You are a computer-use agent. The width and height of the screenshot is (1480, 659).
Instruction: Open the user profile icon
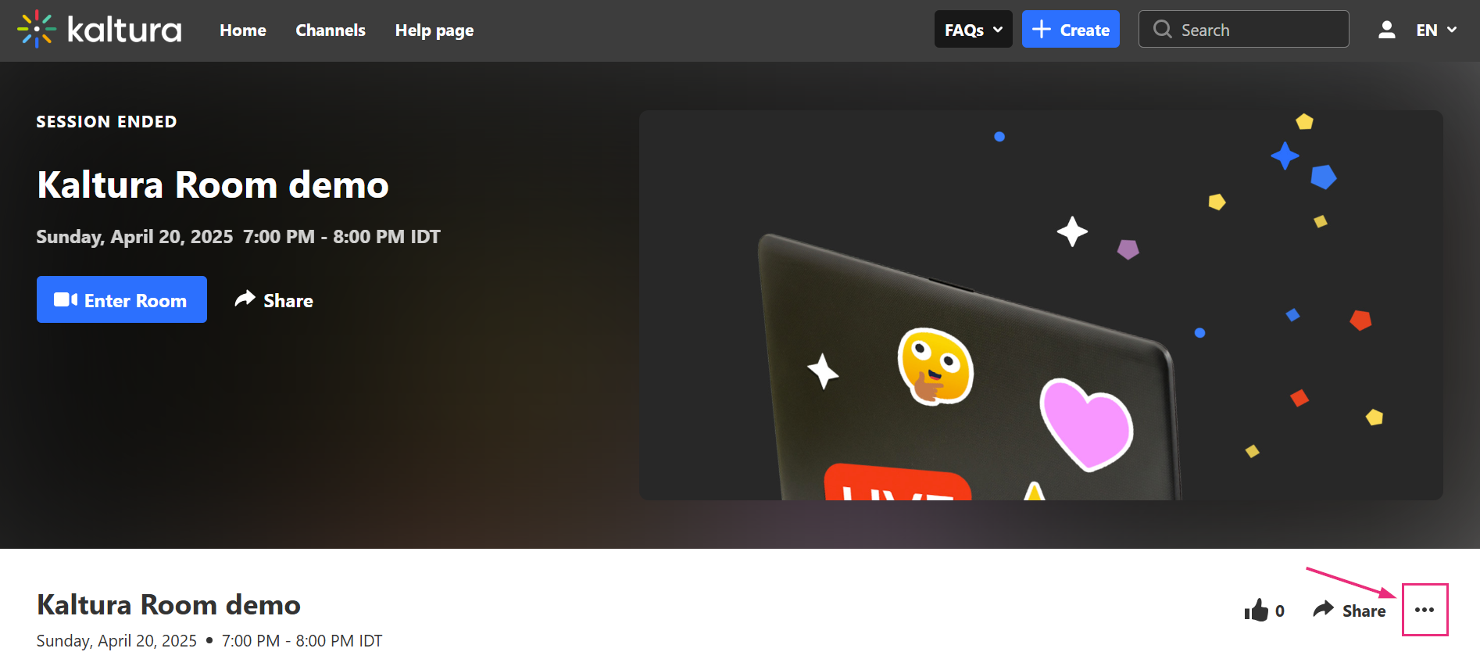(x=1387, y=30)
